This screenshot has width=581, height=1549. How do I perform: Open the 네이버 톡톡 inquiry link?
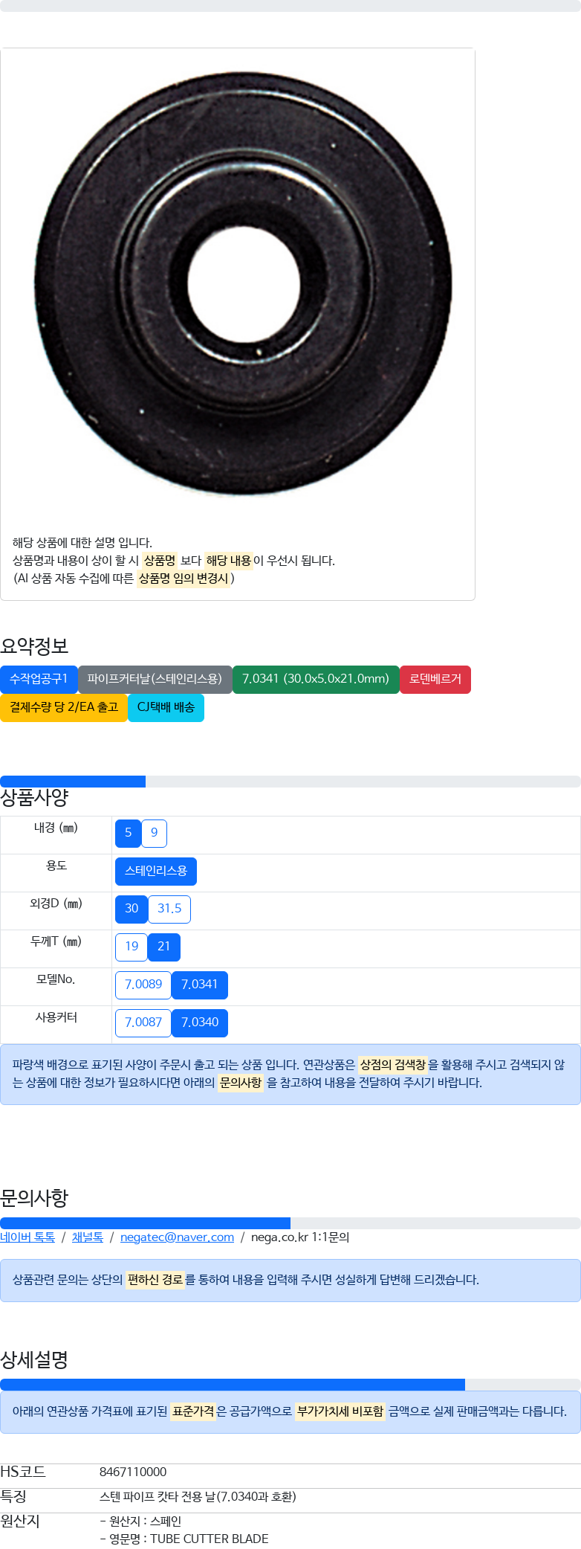pos(27,1237)
